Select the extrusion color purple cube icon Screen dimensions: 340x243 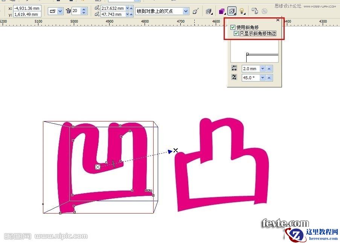coord(222,11)
